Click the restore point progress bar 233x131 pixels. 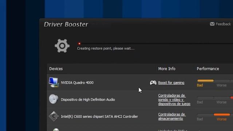(155, 44)
